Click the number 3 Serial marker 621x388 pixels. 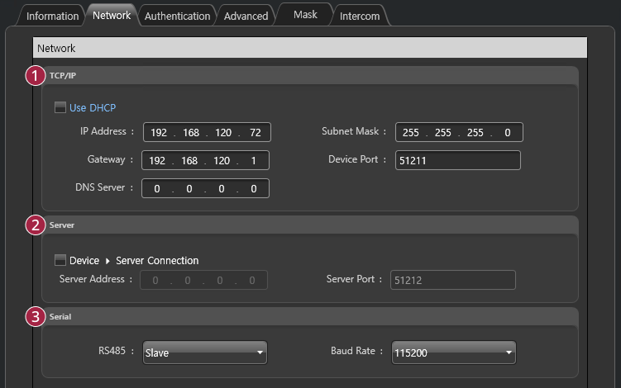point(34,316)
